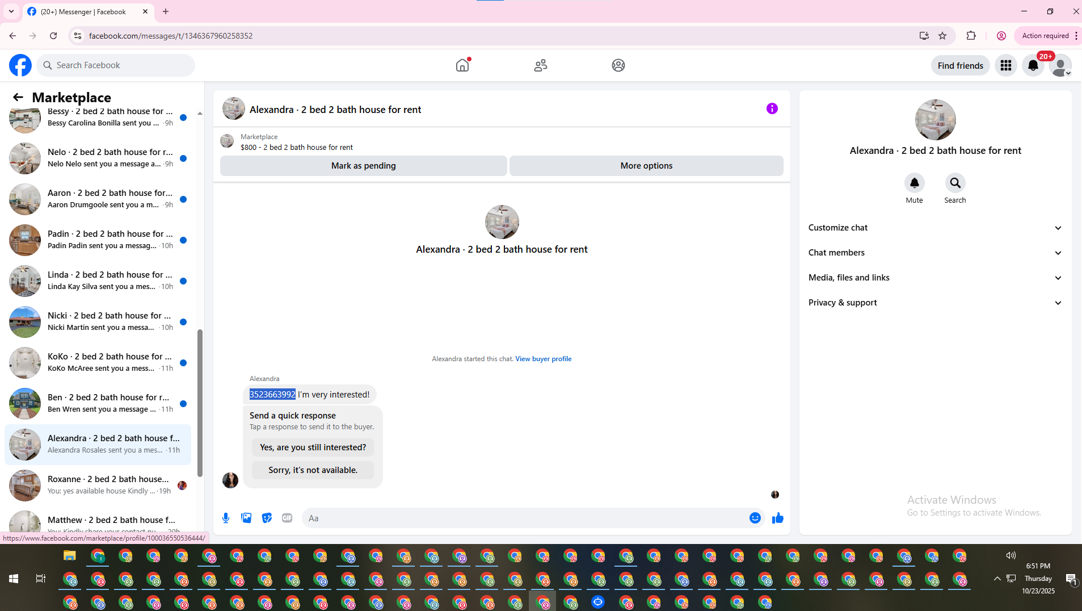Click the highlighted number 3523663992 in the message
Screen dimensions: 1082x611
coord(272,395)
